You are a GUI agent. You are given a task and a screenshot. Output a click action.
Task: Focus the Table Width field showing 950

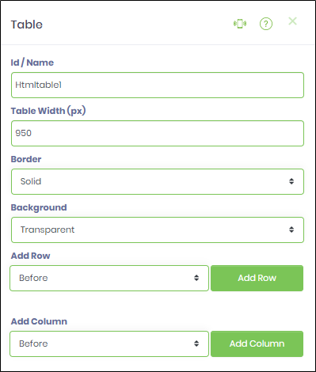(158, 133)
